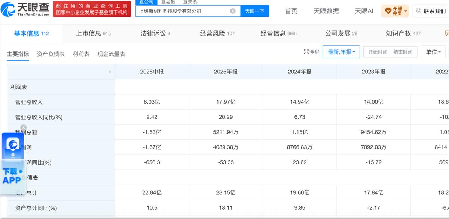This screenshot has height=219, width=449.
Task: Click the 8766.83万 net profit cell
Action: (300, 147)
